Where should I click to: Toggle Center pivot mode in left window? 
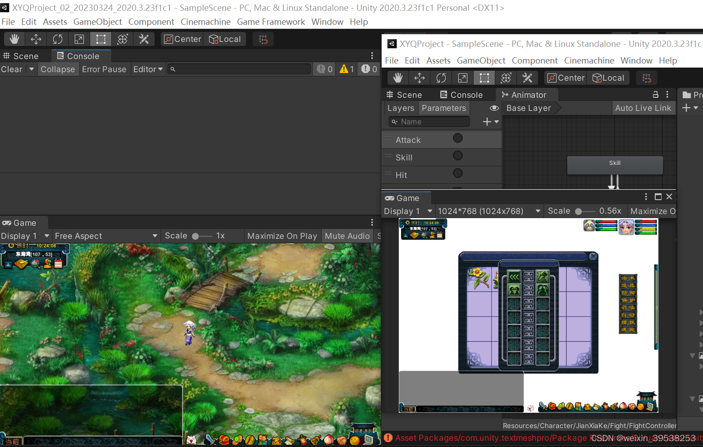(x=182, y=39)
